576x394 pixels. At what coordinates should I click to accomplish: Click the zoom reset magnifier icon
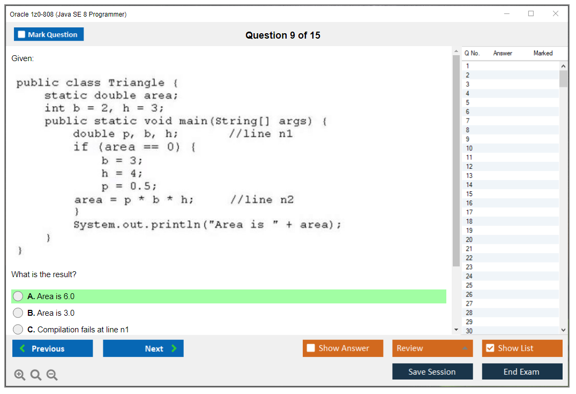36,375
